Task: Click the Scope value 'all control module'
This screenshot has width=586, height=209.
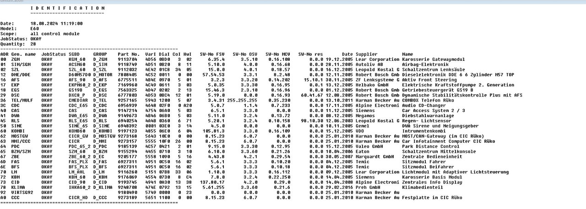Action: tap(55, 33)
